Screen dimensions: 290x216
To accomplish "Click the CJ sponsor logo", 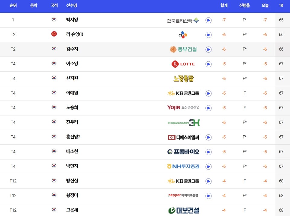I will [x=183, y=35].
